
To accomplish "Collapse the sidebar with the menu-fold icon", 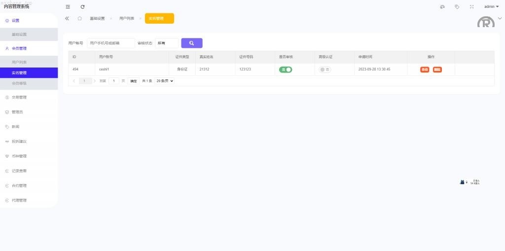I will 68,6.
